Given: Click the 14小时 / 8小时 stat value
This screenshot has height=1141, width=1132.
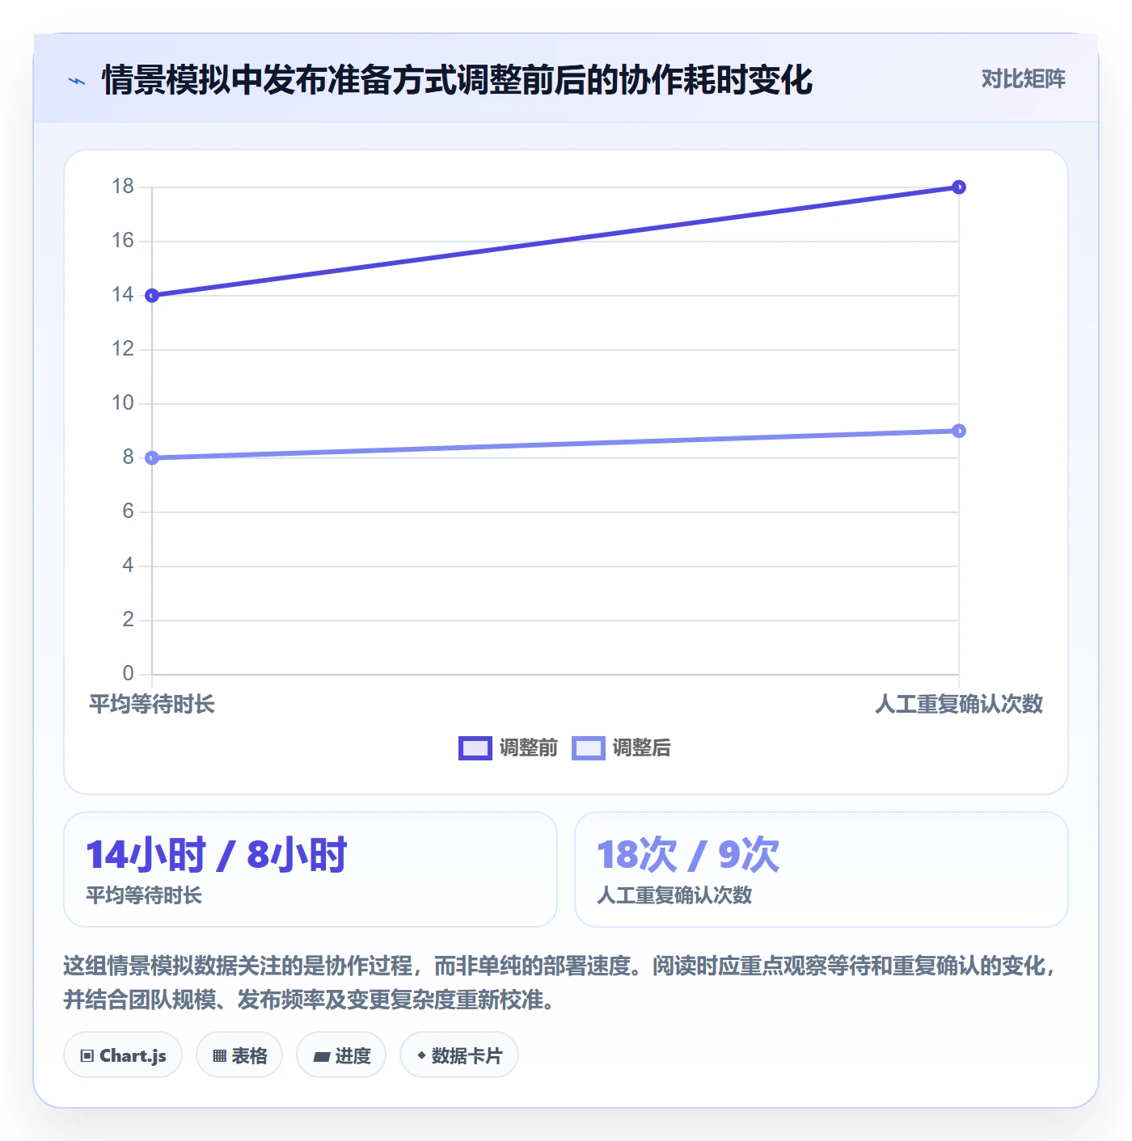Looking at the screenshot, I should [x=217, y=855].
